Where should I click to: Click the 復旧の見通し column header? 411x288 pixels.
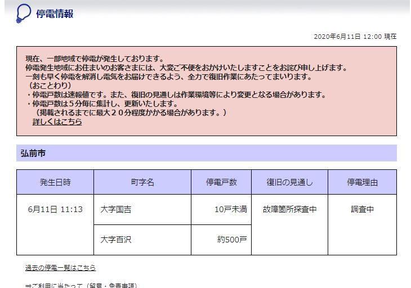289,182
